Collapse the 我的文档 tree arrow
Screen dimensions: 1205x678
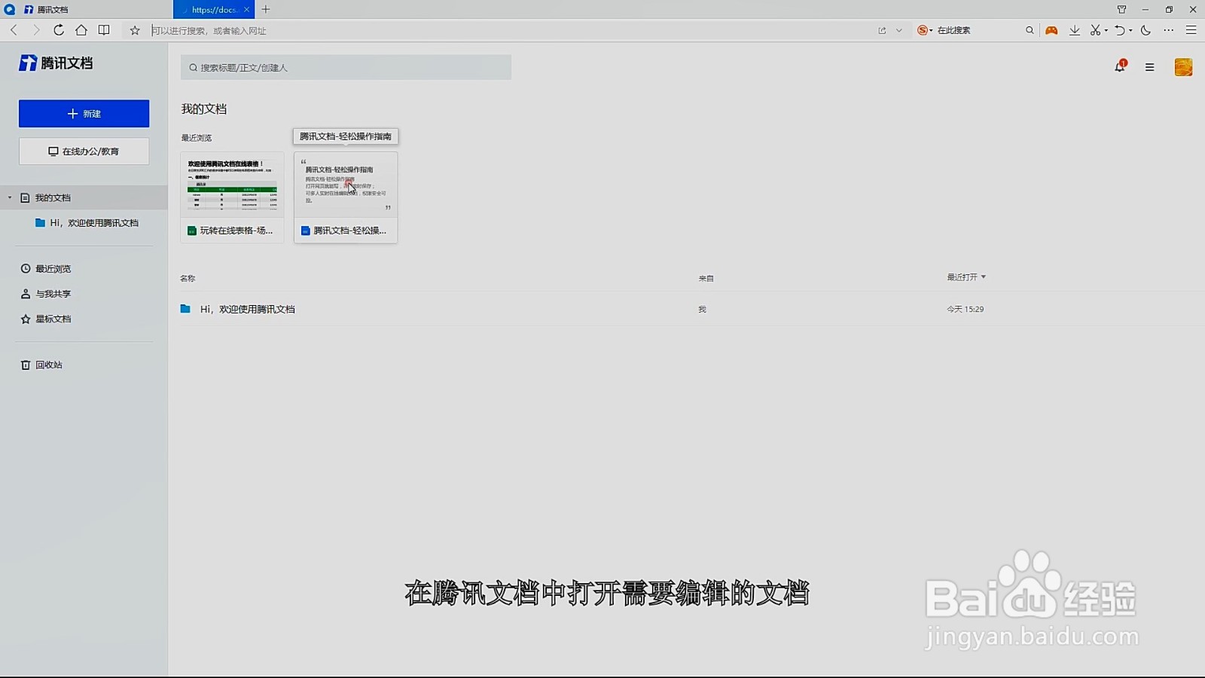click(x=10, y=198)
